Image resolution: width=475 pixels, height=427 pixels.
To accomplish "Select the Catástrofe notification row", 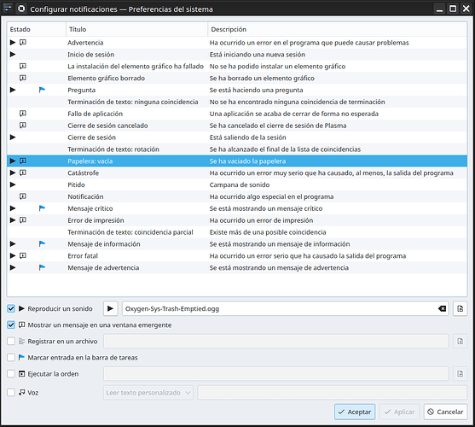I will pos(237,173).
